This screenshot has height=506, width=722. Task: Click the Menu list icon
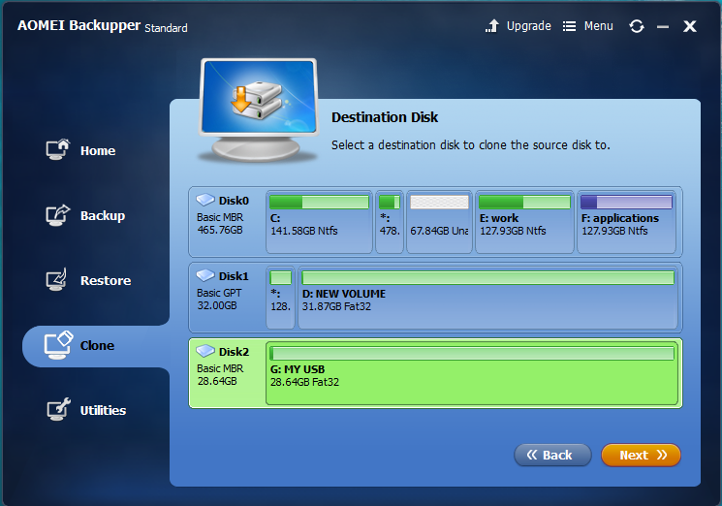pyautogui.click(x=569, y=26)
